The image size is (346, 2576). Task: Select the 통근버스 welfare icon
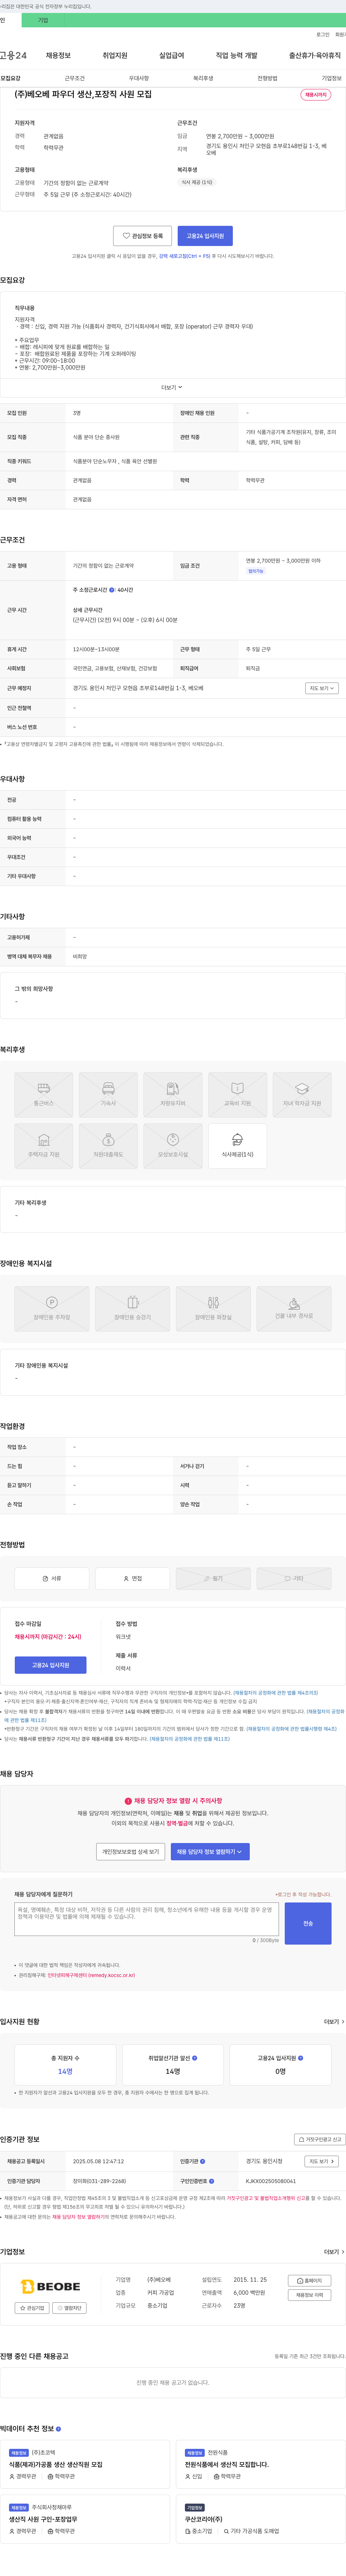44,1095
